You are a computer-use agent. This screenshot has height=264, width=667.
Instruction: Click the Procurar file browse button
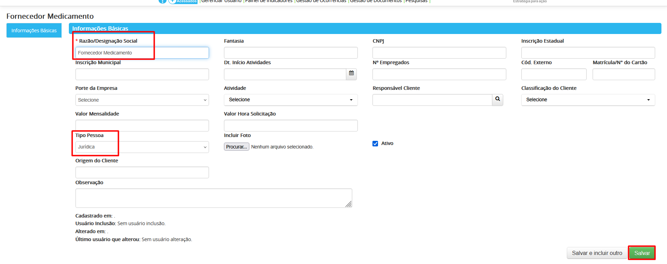click(x=236, y=147)
